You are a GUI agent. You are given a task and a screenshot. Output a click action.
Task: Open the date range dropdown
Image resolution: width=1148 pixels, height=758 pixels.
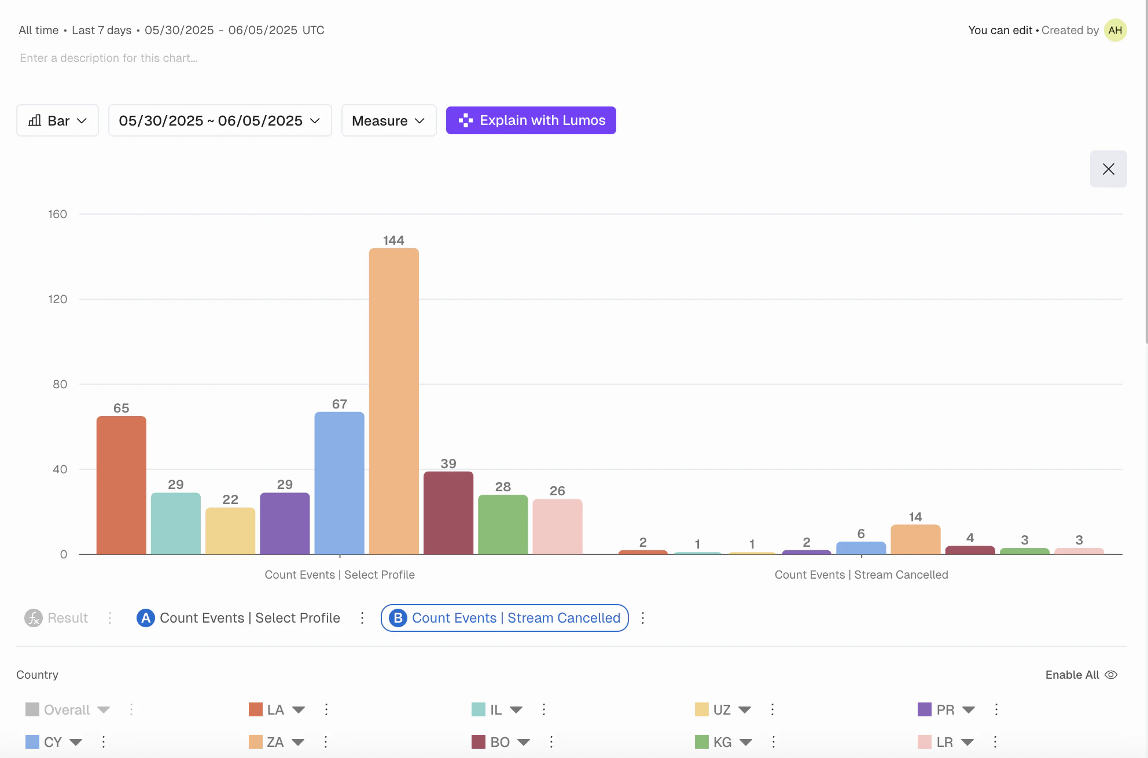(220, 120)
